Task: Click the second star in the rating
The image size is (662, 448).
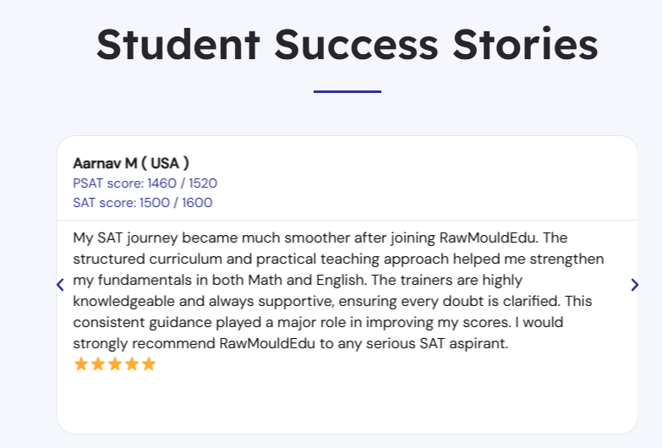Action: point(98,364)
